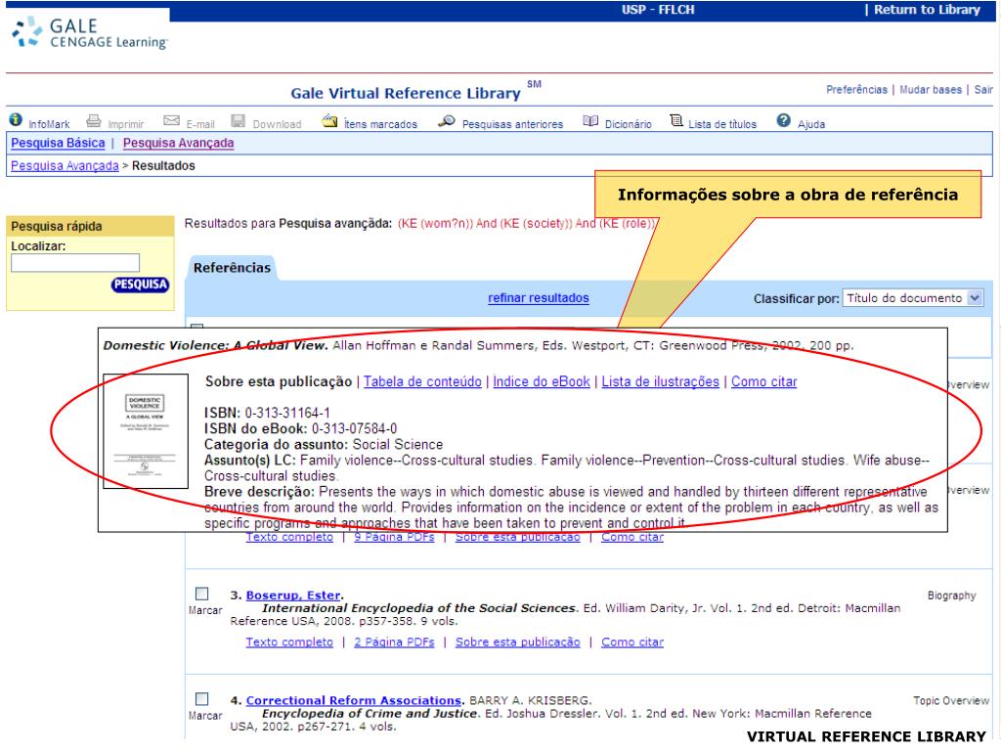
Task: Open the Lista de ilustrações link
Action: [660, 382]
